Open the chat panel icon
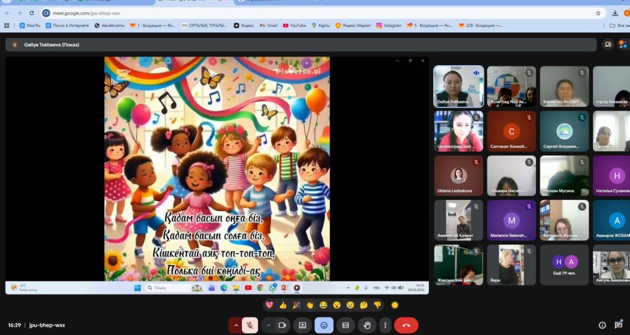Image resolution: width=630 pixels, height=335 pixels. coord(618,325)
